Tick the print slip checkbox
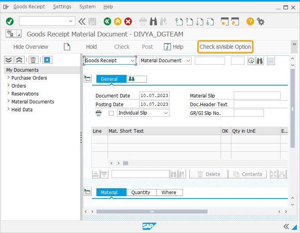300x233 pixels. tap(111, 113)
